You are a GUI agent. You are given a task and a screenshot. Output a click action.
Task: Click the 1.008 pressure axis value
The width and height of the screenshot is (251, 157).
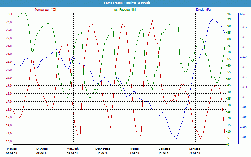244,117
